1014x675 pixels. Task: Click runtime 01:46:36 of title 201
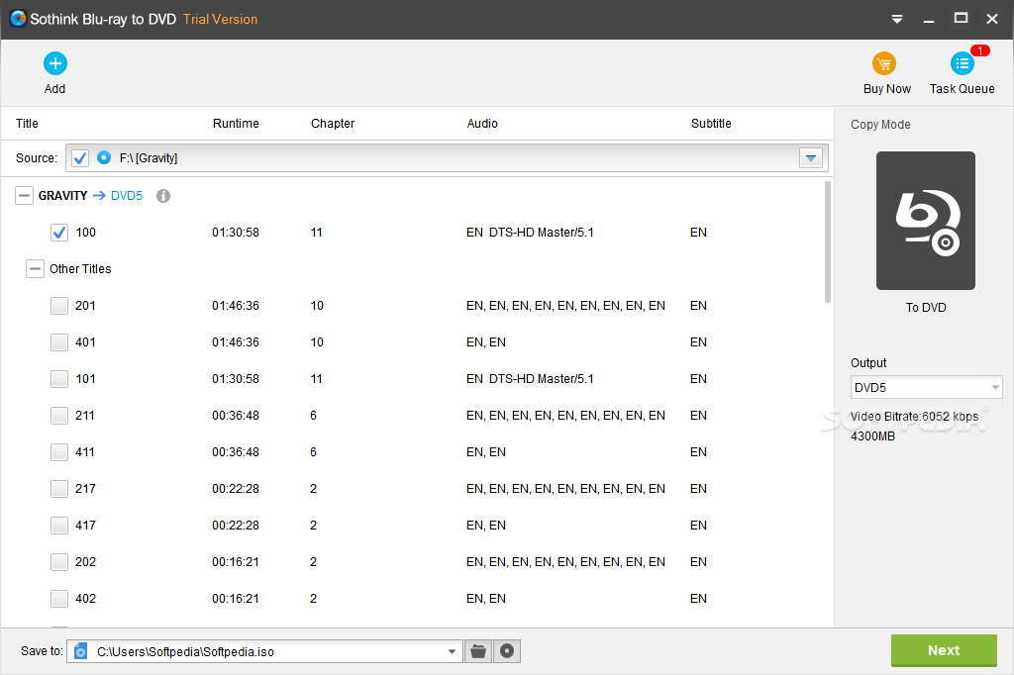236,305
